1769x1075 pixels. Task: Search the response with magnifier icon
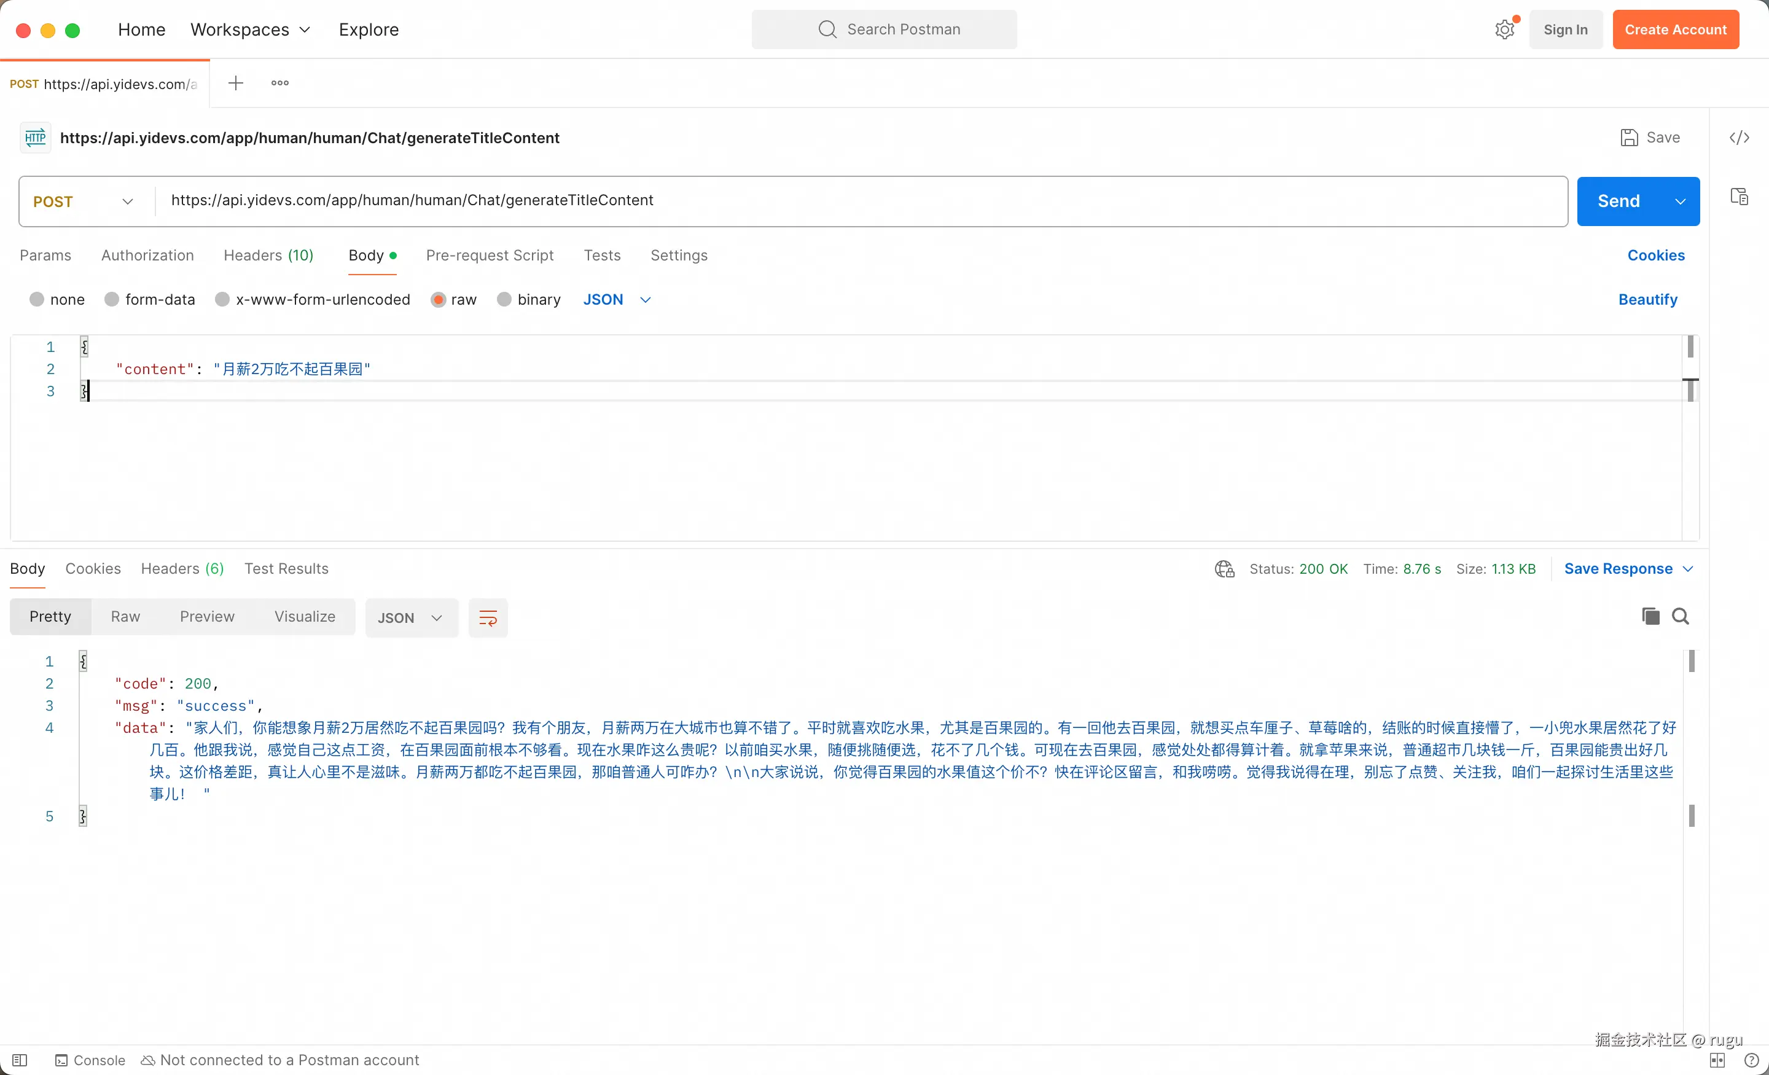tap(1680, 616)
